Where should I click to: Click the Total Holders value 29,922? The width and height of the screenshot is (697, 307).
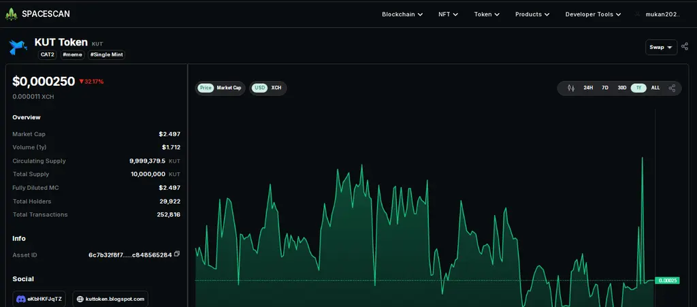[x=169, y=201]
